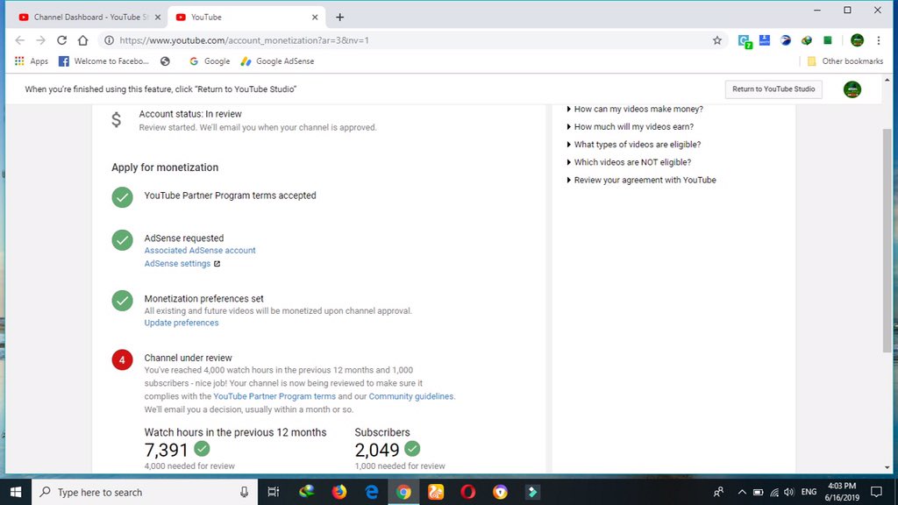The width and height of the screenshot is (898, 505).
Task: Open Chrome from the taskbar
Action: [403, 492]
